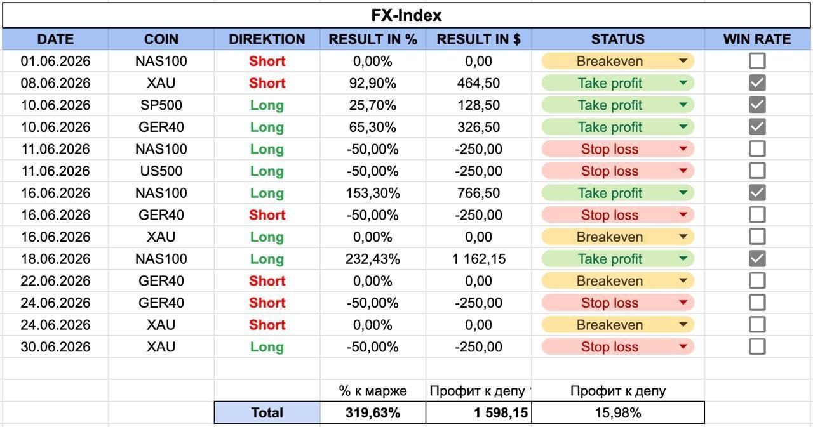This screenshot has height=427, width=813.
Task: Select the 1 162,15 result cell
Action: click(478, 259)
